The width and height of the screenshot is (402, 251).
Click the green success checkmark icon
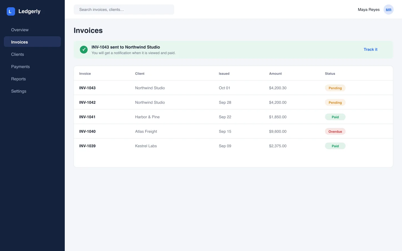coord(84,50)
